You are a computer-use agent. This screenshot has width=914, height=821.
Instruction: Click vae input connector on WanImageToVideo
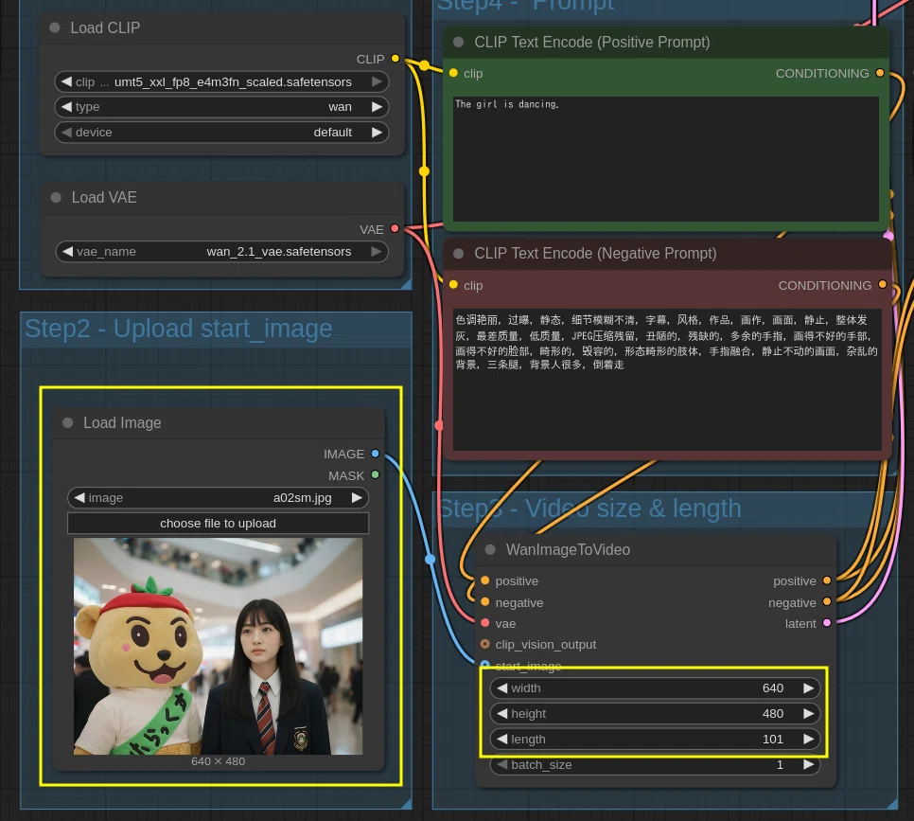click(485, 623)
